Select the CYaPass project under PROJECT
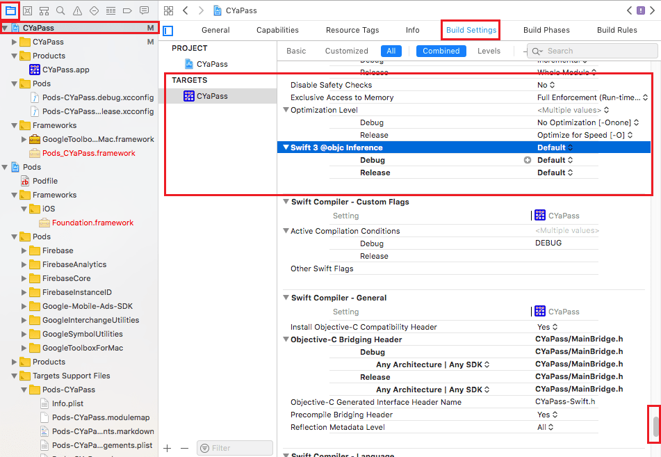 tap(206, 64)
